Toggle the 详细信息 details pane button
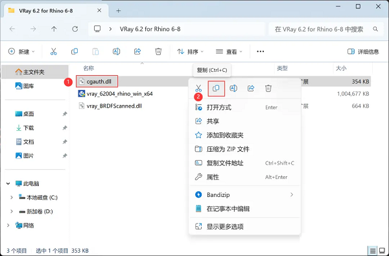The height and width of the screenshot is (256, 389). (x=363, y=52)
